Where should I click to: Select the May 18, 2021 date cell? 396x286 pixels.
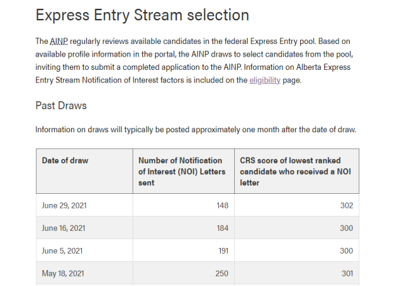tap(62, 274)
